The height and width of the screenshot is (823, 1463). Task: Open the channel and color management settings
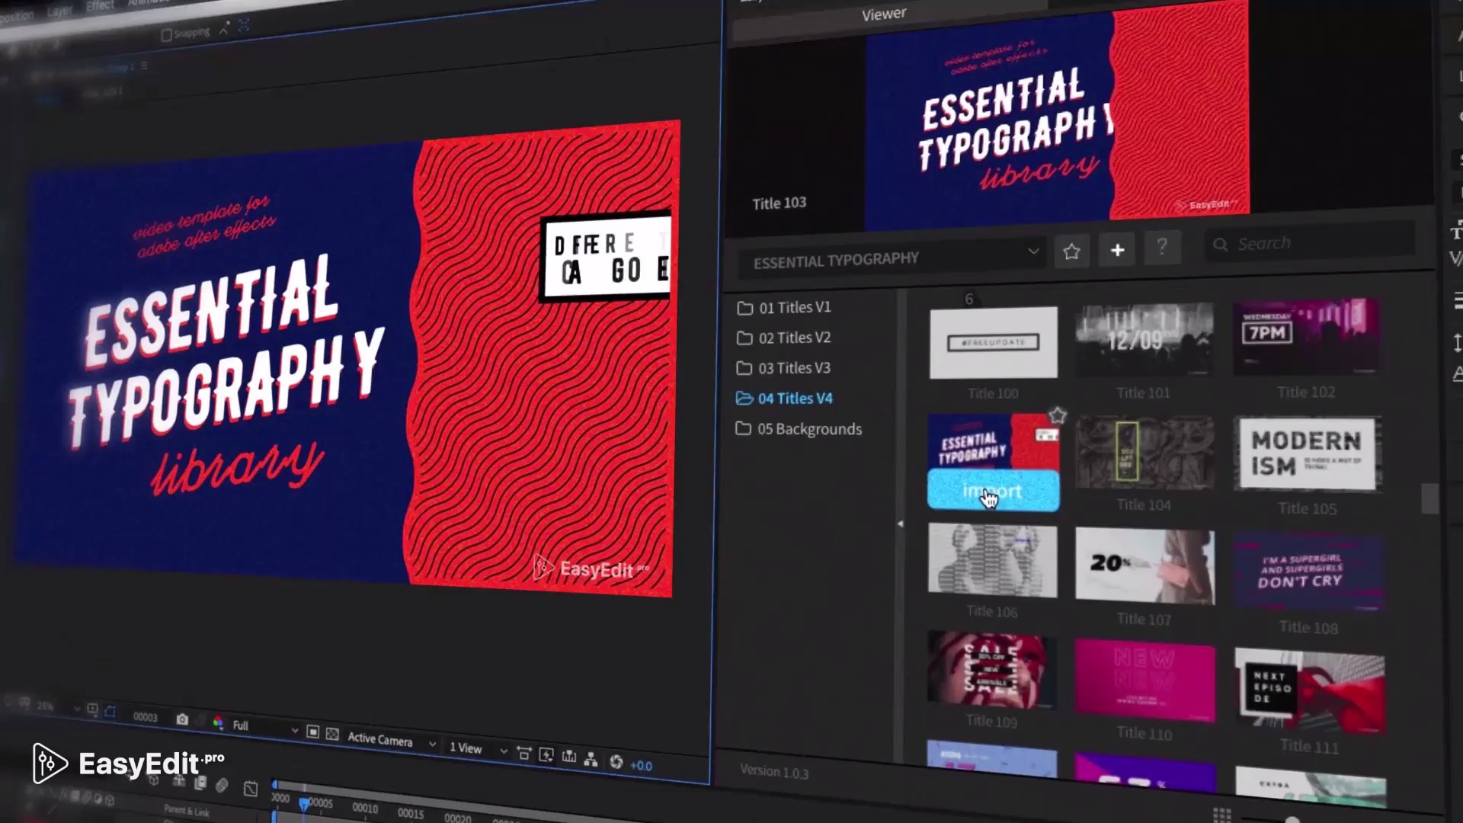[x=219, y=720]
